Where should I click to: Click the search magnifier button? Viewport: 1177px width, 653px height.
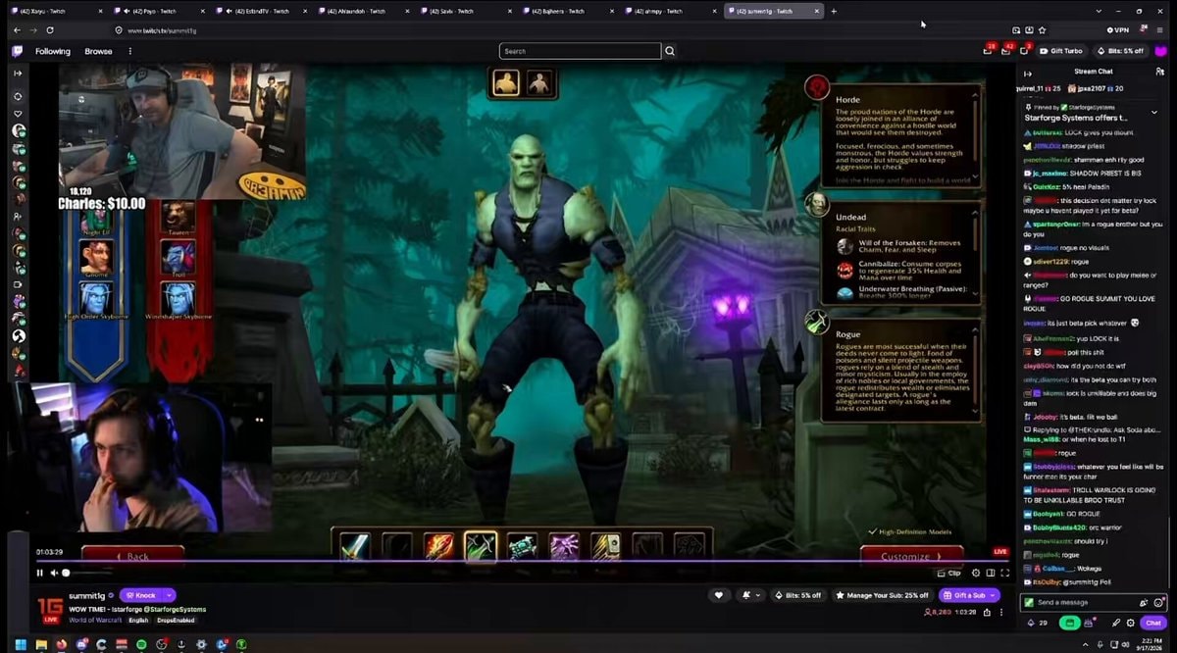point(670,51)
